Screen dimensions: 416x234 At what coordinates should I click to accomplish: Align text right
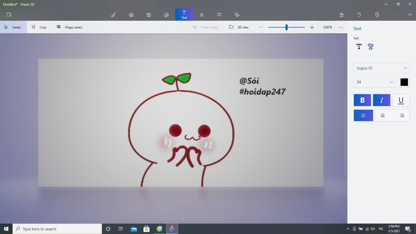pos(402,115)
